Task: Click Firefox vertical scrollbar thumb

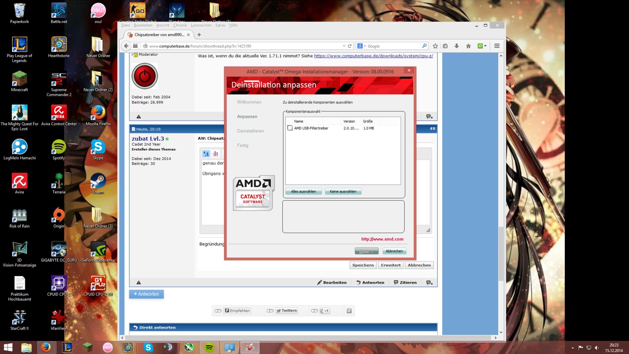Action: pos(501,253)
